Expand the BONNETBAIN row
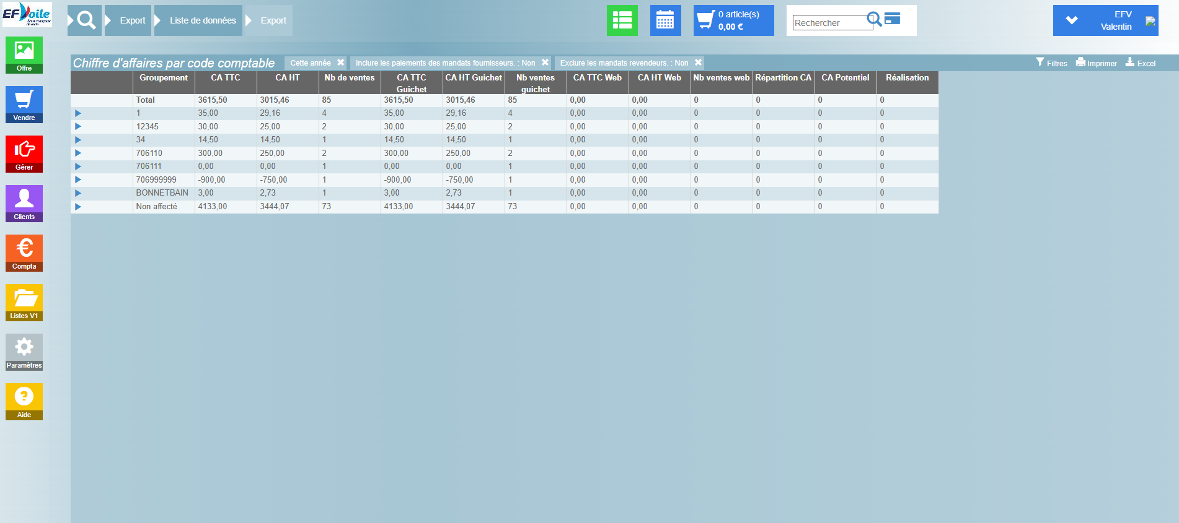Viewport: 1179px width, 523px height. click(78, 193)
